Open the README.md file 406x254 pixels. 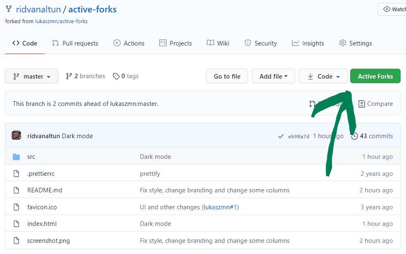pos(45,190)
